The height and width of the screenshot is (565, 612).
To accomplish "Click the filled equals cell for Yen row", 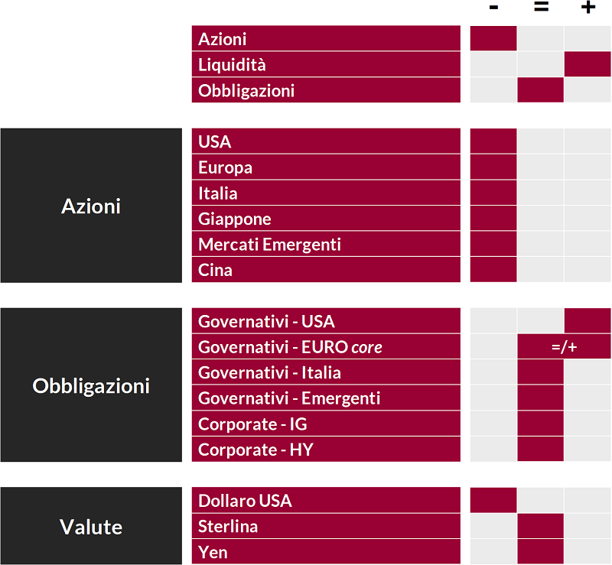I will (x=541, y=552).
